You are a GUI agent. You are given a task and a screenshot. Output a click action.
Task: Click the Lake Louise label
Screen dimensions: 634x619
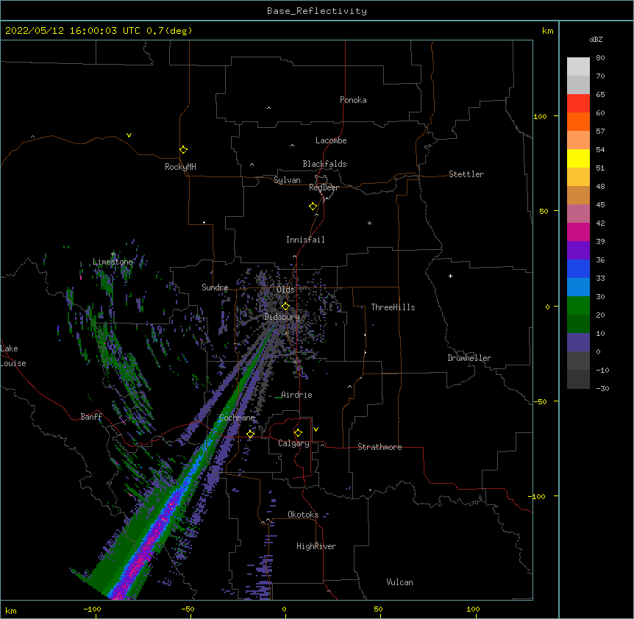pyautogui.click(x=13, y=356)
